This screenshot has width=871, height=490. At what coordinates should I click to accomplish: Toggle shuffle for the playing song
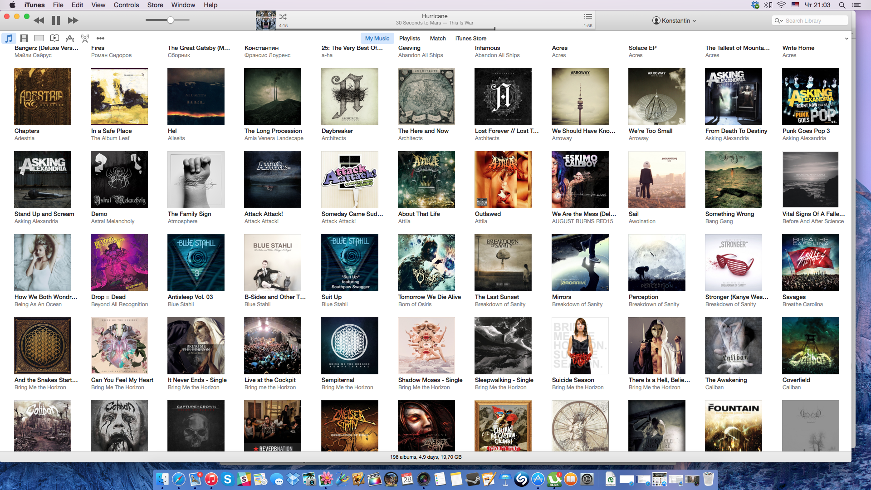[x=283, y=17]
